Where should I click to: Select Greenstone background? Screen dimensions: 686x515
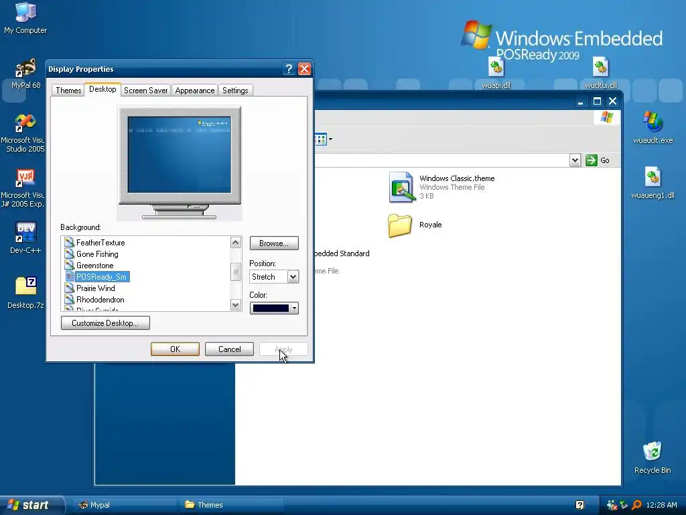(95, 266)
